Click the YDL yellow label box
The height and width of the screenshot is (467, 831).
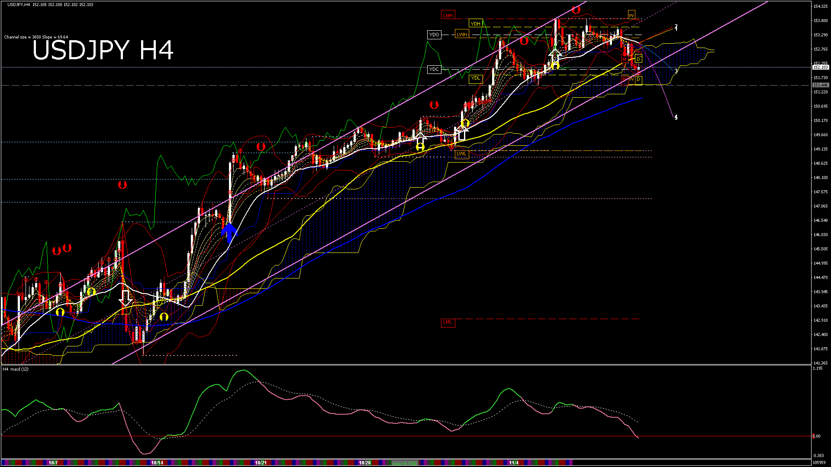pyautogui.click(x=476, y=78)
